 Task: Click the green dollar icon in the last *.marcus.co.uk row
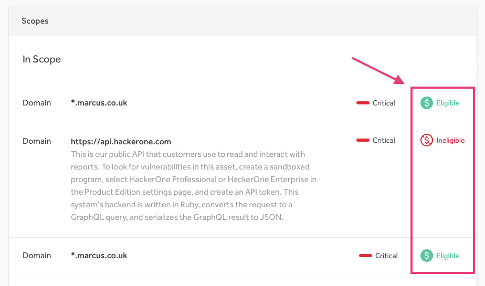coord(427,256)
